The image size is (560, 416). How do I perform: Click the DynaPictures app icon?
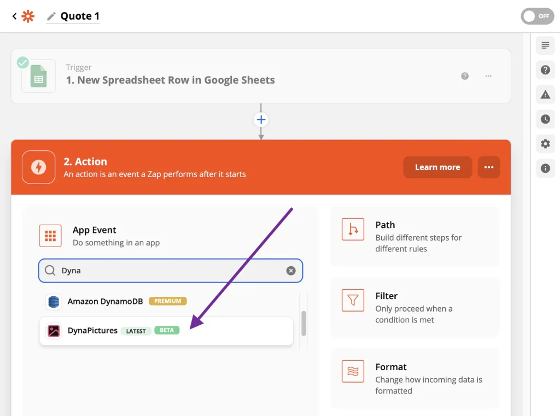point(54,331)
